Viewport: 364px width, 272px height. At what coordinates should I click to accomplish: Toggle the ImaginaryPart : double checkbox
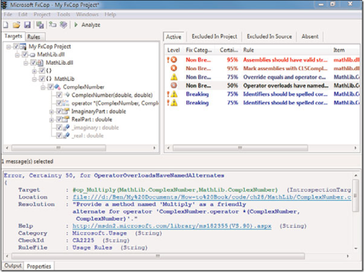coord(59,111)
